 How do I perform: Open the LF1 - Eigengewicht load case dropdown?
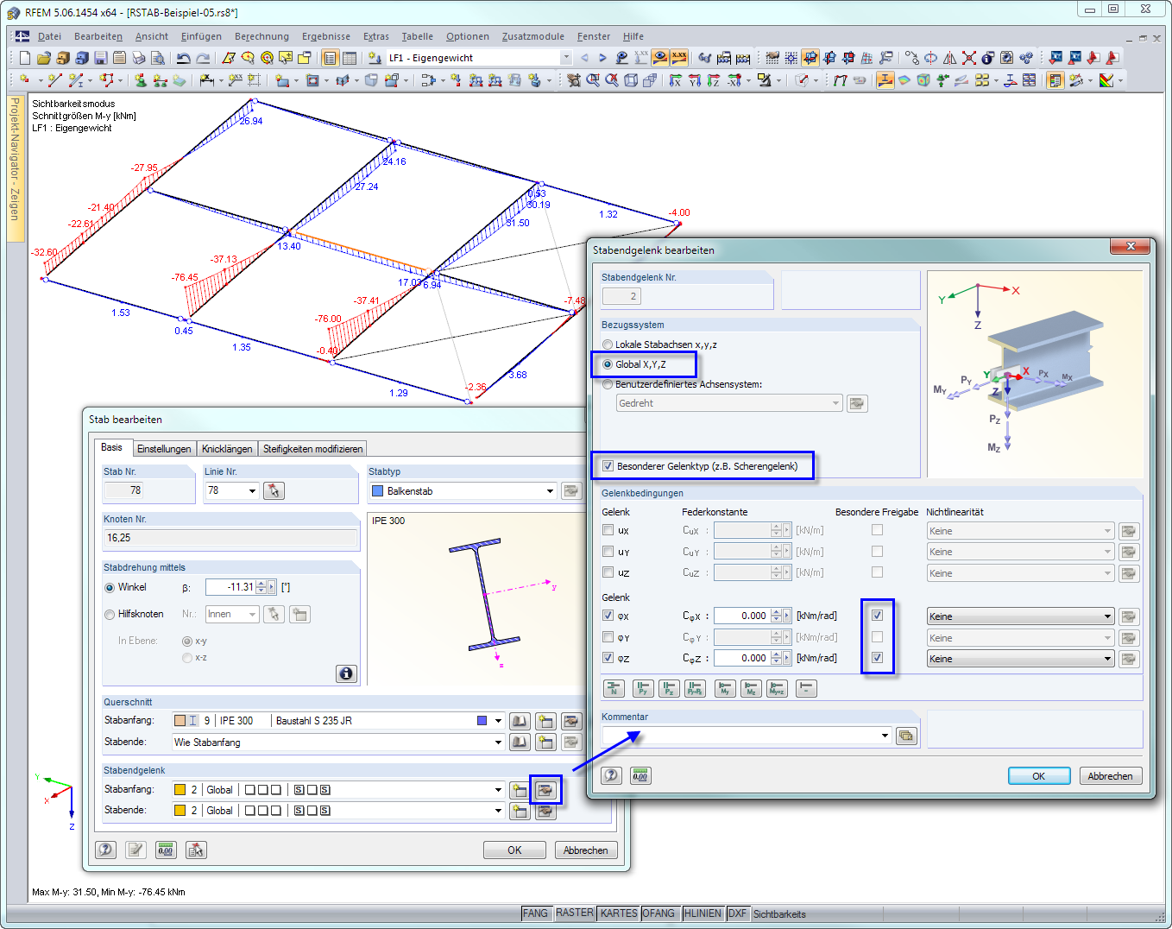[x=566, y=58]
